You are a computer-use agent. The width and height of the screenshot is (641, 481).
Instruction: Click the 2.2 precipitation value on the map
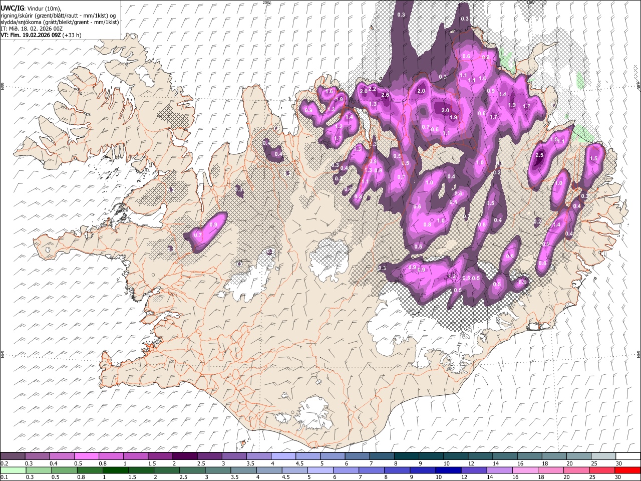pyautogui.click(x=372, y=89)
